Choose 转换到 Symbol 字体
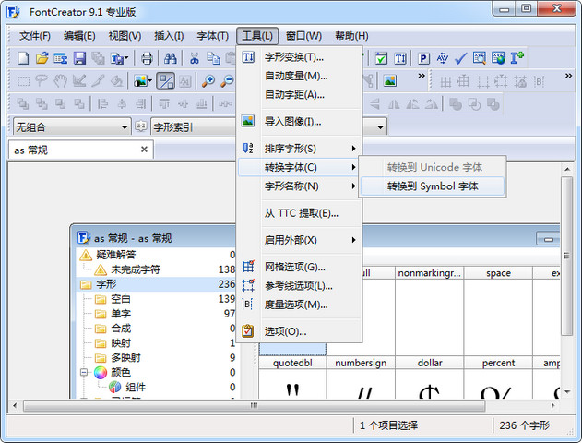 point(432,186)
